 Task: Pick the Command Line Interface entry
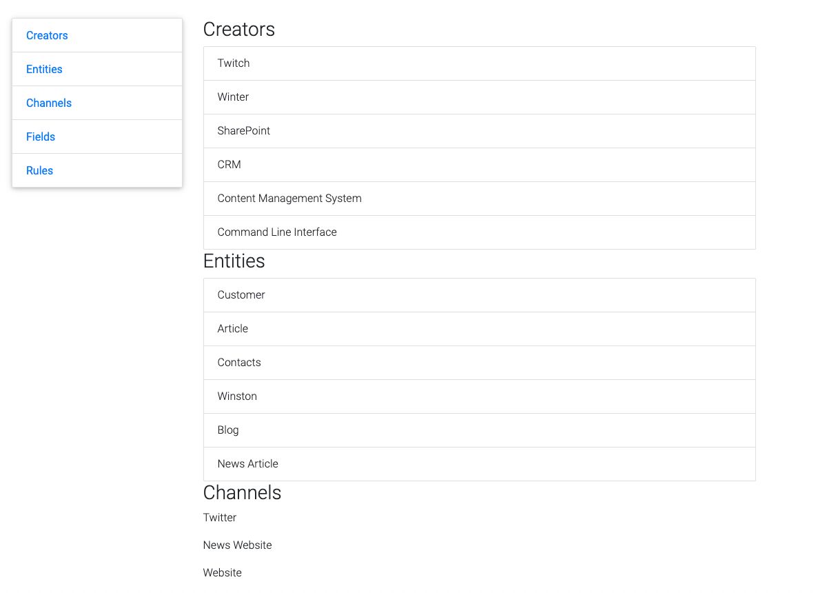coord(479,232)
